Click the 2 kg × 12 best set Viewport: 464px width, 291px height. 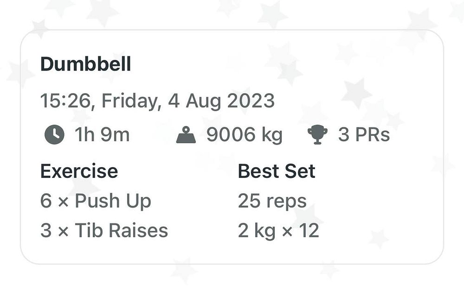tap(278, 230)
